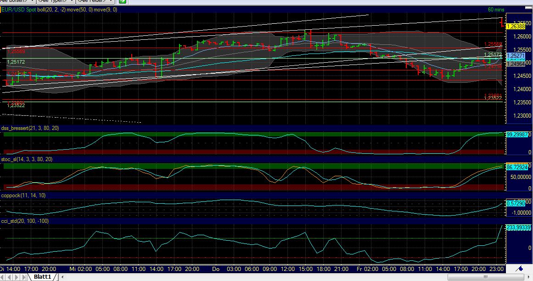Click stochastic axis label 50,00000
The image size is (533, 281).
(x=521, y=177)
